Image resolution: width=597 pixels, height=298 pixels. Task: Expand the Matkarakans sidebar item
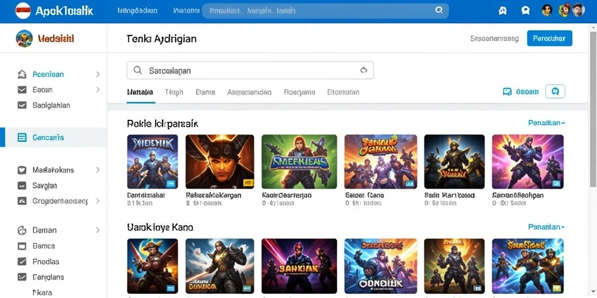point(59,170)
